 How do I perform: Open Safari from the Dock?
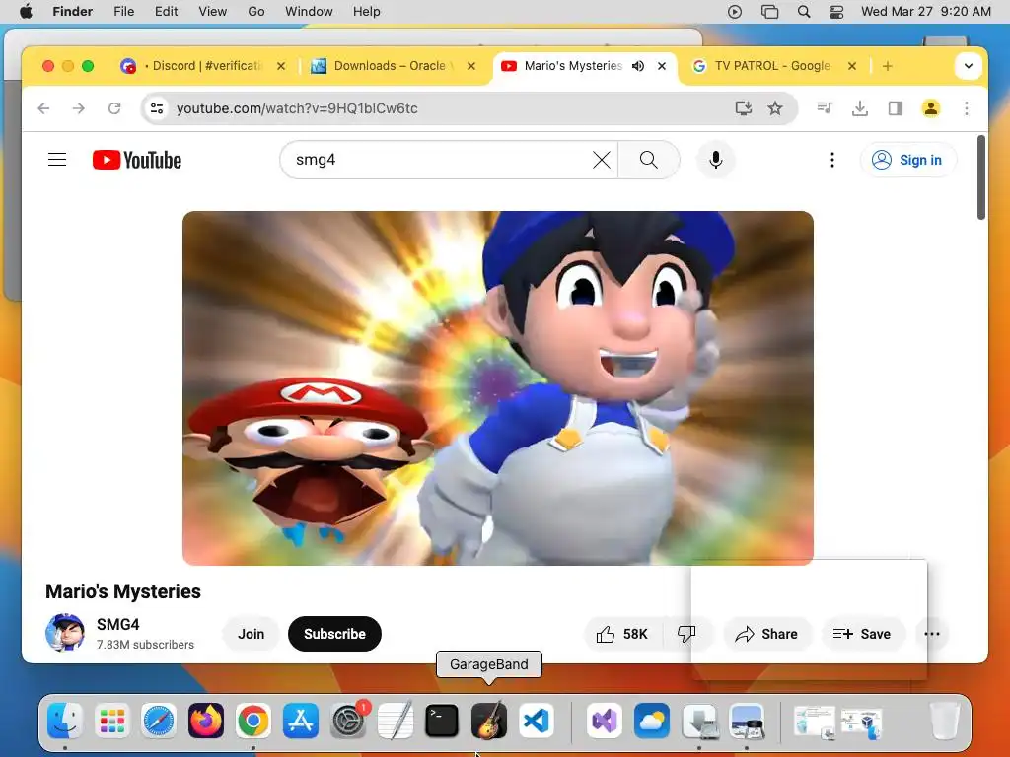pyautogui.click(x=159, y=721)
